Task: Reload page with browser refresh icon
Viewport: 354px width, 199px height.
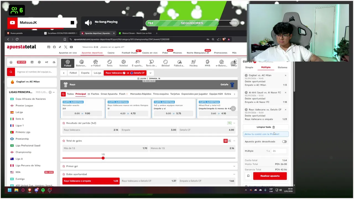Action: [x=17, y=39]
